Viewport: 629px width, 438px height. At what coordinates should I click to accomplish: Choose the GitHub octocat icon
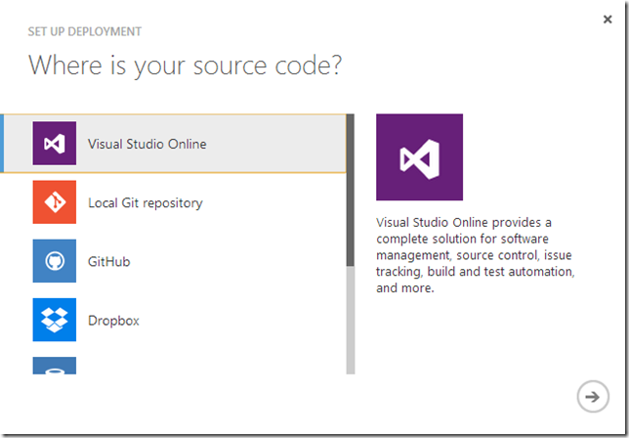pyautogui.click(x=54, y=261)
